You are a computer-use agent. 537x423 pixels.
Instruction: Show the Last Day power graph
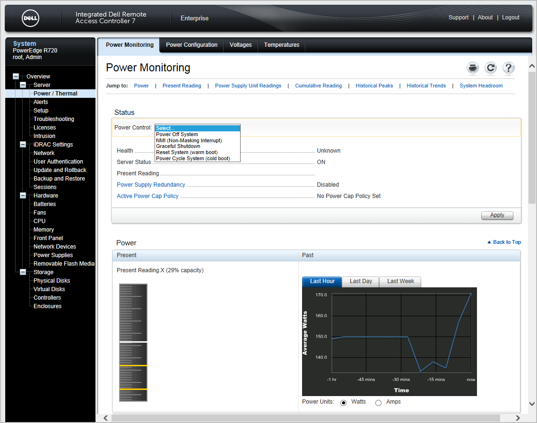(361, 281)
